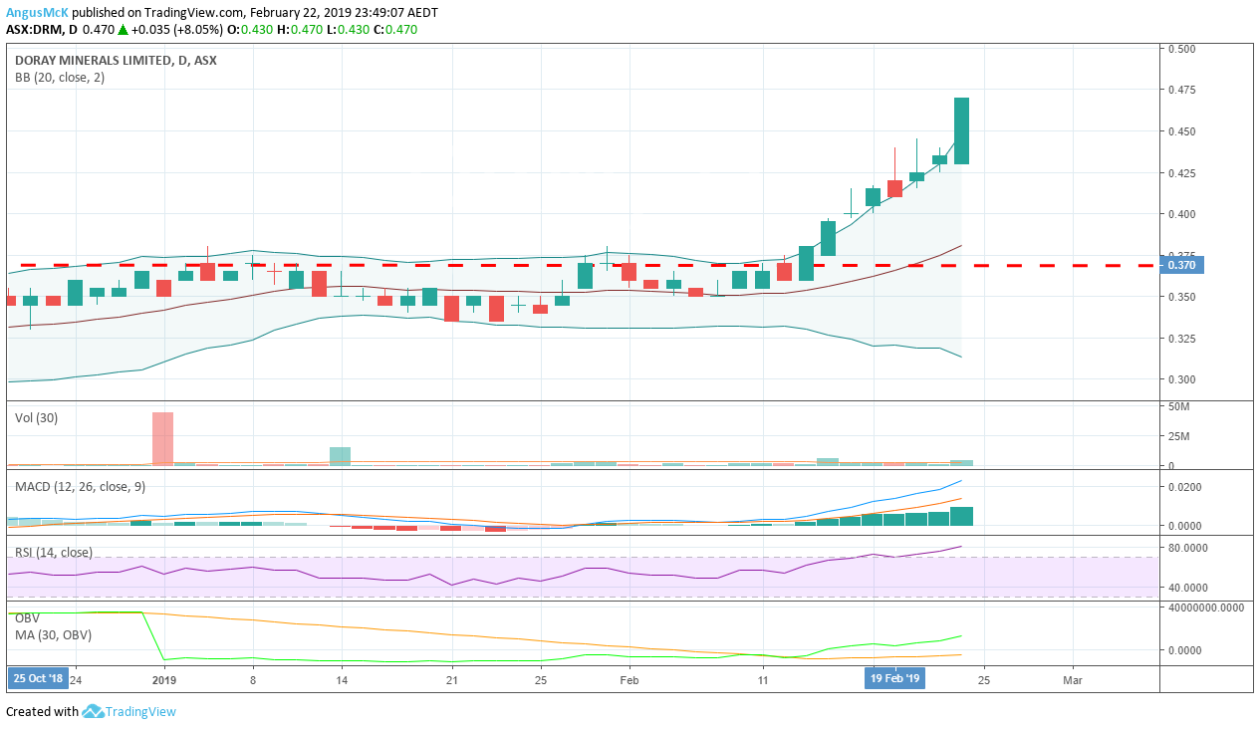Click the latest tall green candlestick
The height and width of the screenshot is (729, 1260).
[961, 130]
